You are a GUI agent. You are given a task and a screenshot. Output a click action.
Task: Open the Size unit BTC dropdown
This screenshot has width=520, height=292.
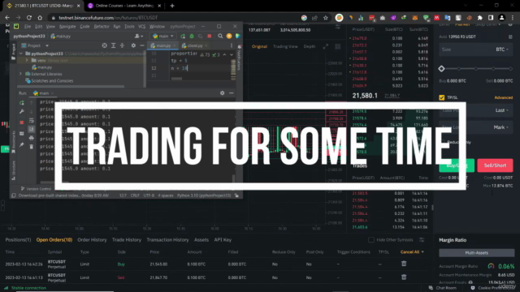502,49
